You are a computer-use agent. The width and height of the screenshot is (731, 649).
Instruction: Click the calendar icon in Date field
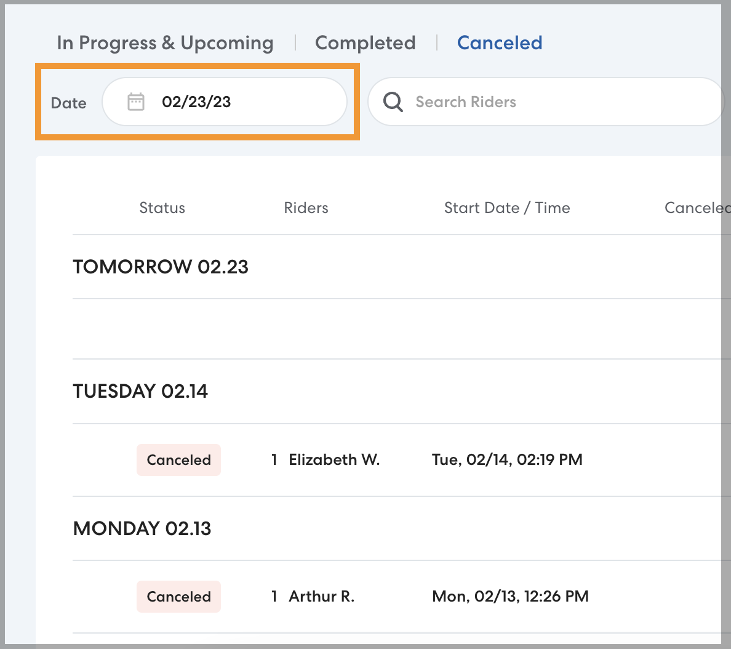[136, 102]
